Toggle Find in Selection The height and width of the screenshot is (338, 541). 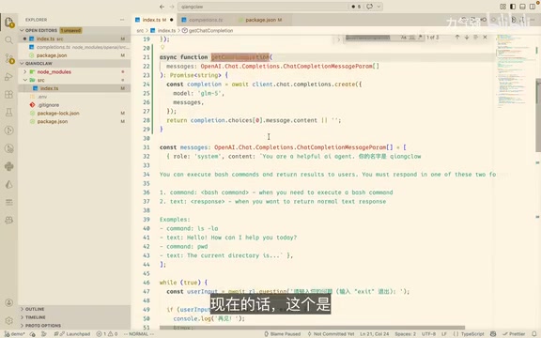476,37
